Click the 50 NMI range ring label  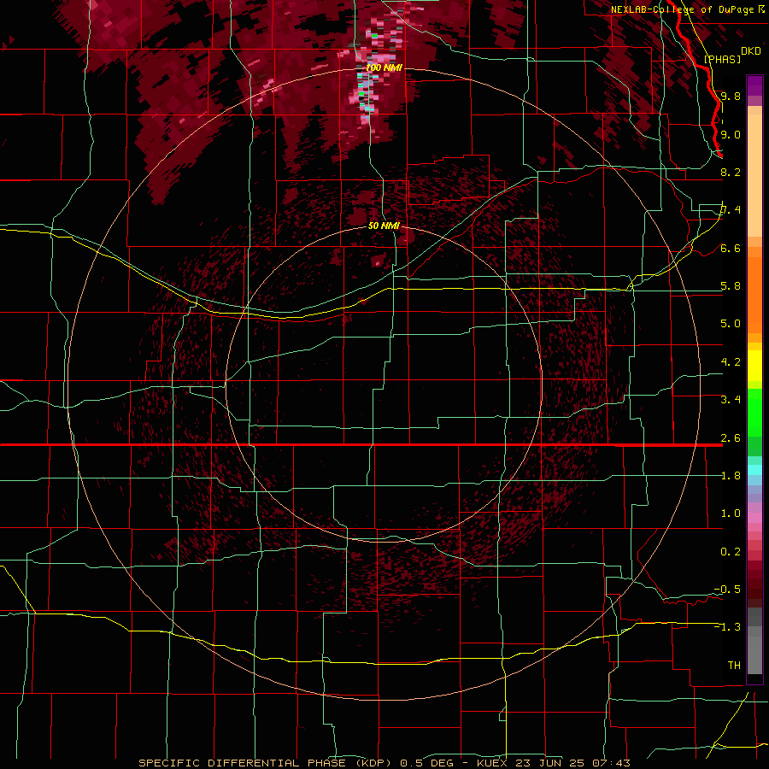384,226
